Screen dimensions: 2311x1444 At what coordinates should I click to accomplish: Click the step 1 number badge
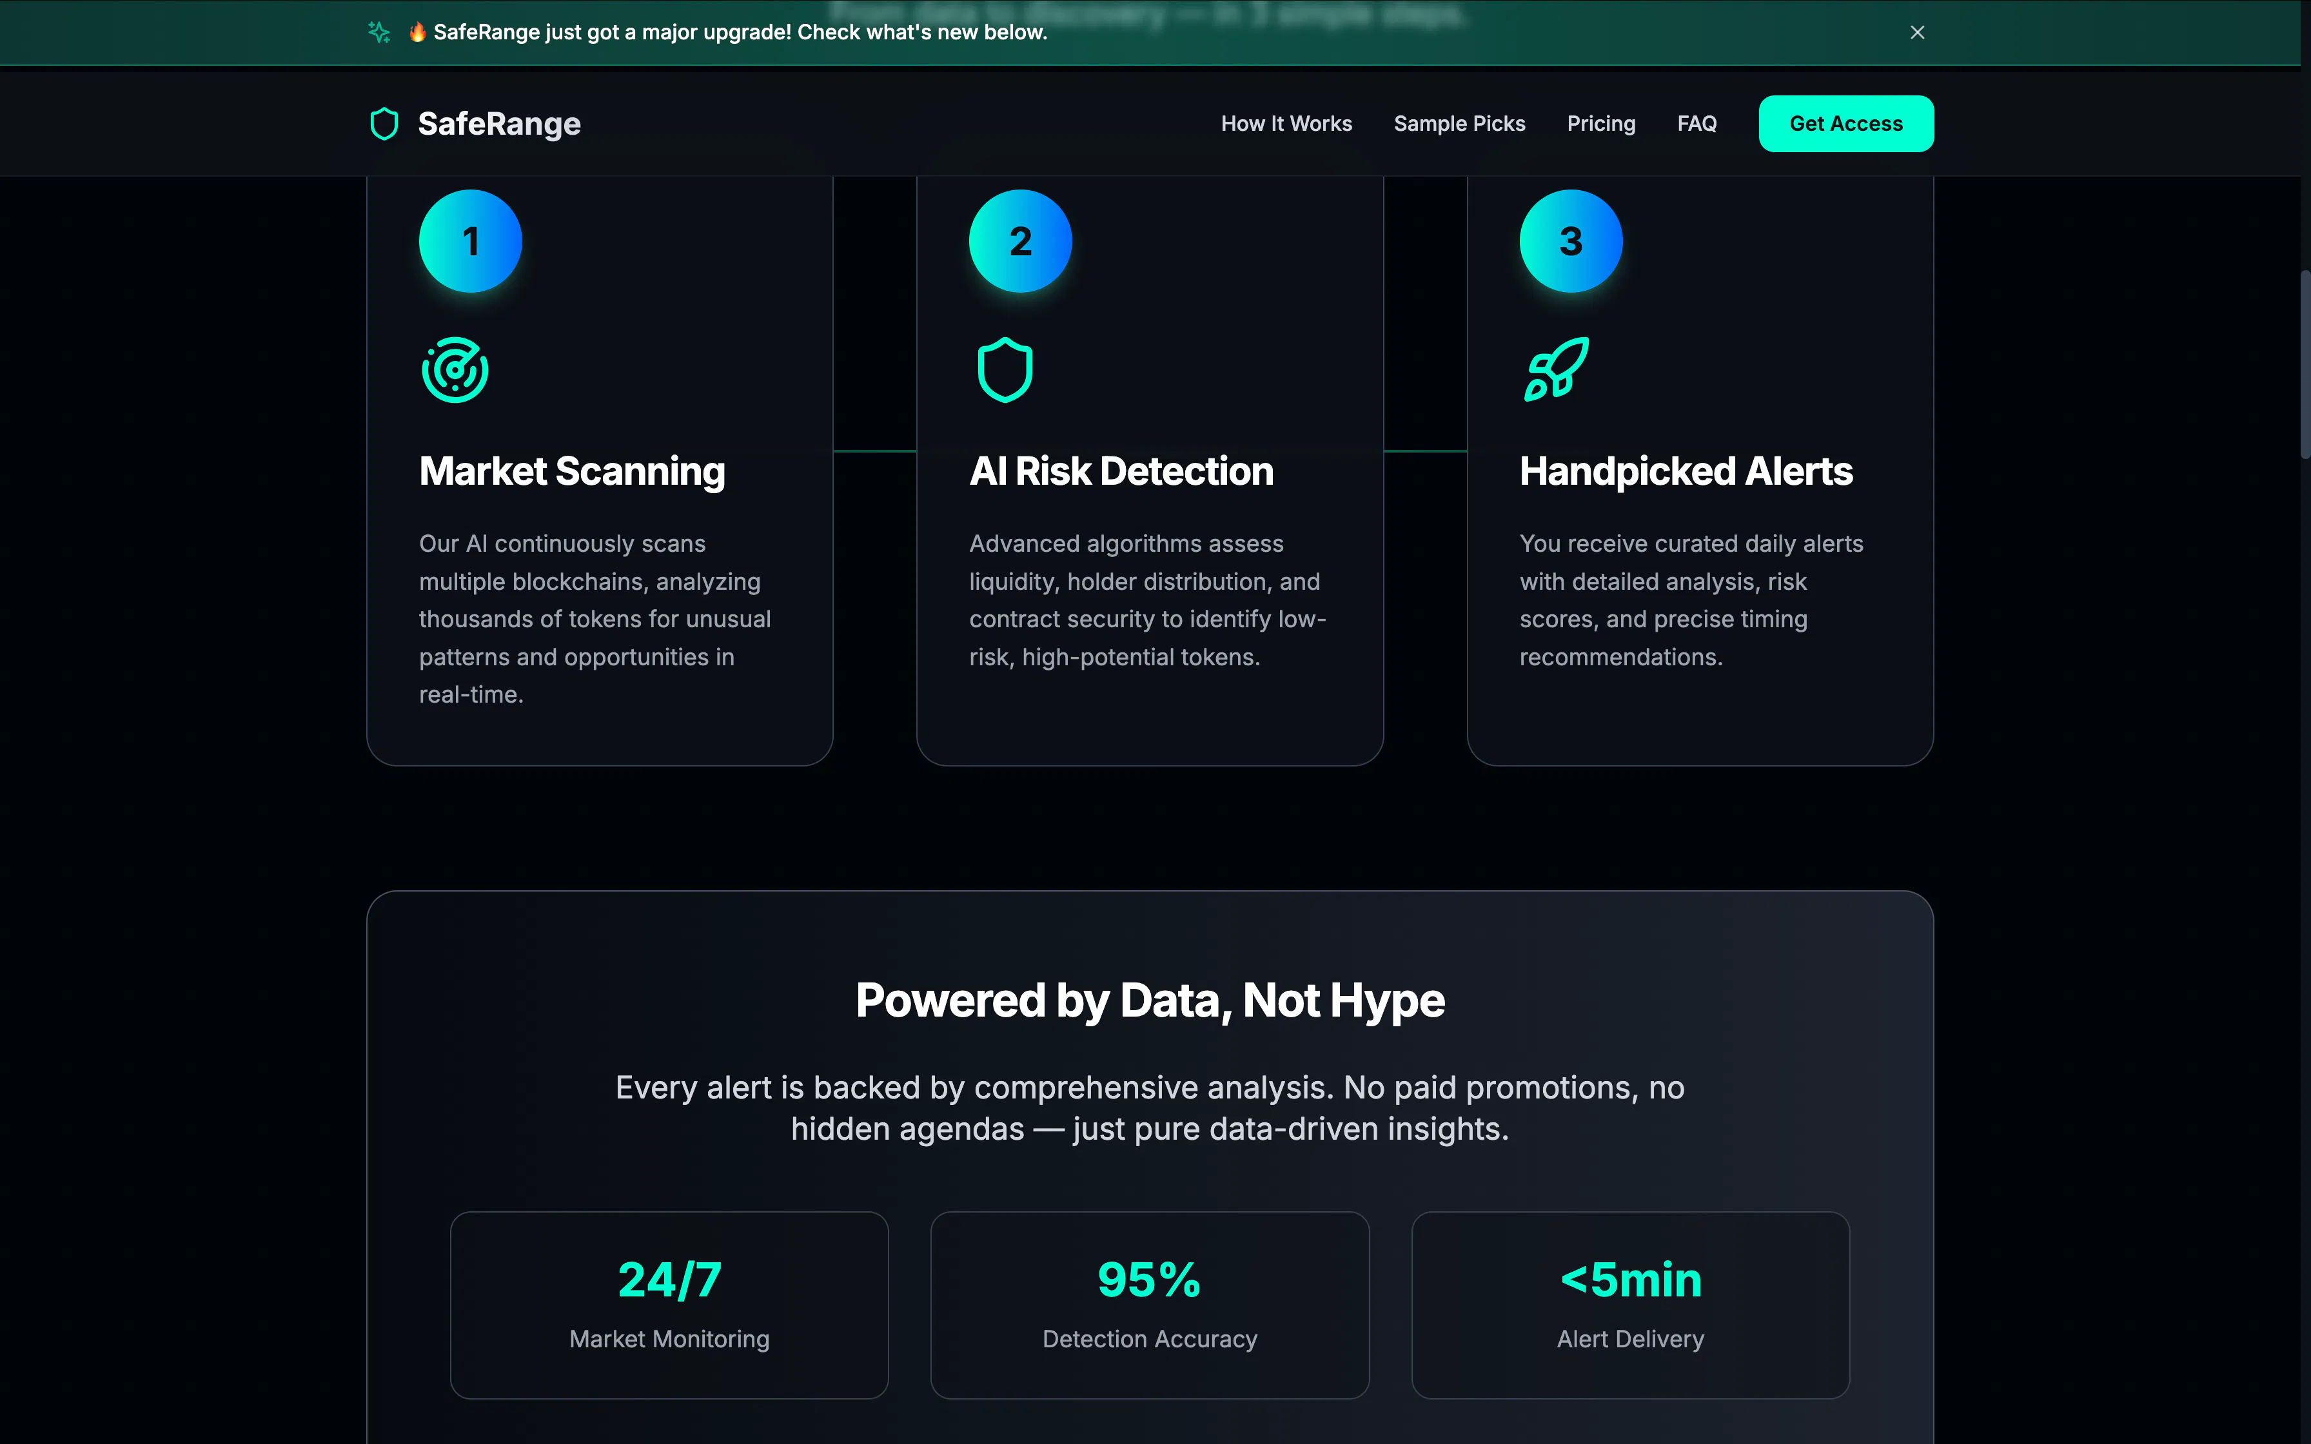click(x=471, y=240)
